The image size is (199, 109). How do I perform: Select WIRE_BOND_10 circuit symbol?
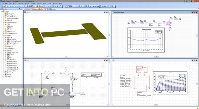coord(13,67)
